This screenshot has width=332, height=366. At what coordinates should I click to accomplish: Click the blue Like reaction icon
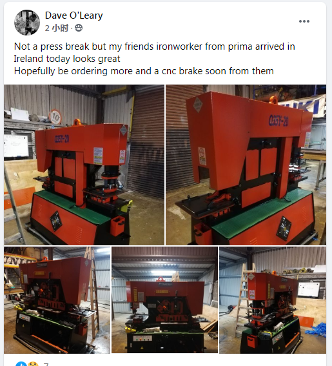[21, 364]
